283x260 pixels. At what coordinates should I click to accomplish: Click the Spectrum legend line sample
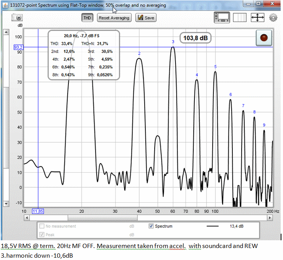click(212, 226)
